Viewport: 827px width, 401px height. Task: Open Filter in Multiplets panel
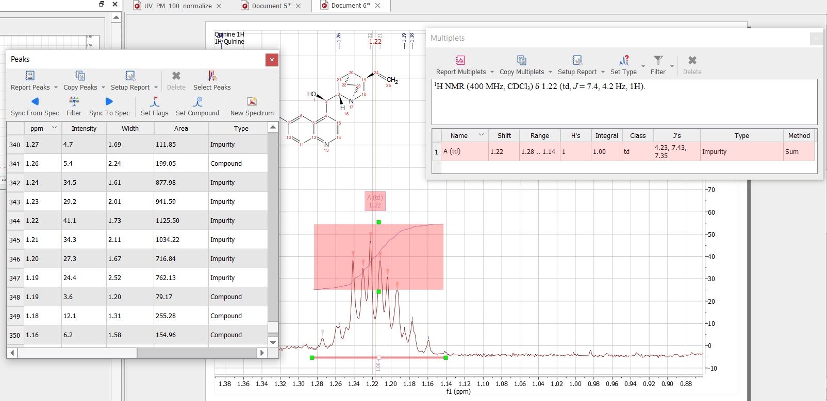pos(658,61)
